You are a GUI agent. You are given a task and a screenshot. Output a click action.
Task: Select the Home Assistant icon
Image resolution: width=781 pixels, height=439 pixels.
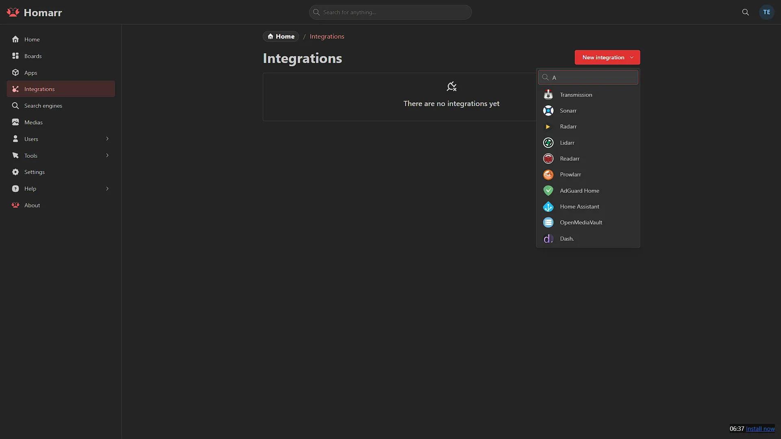tap(548, 206)
